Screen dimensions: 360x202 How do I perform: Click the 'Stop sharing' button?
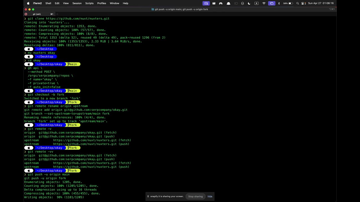pyautogui.click(x=195, y=196)
